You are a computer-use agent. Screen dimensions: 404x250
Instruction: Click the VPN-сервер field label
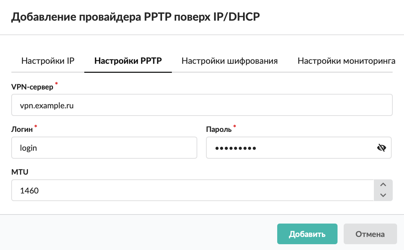[32, 87]
